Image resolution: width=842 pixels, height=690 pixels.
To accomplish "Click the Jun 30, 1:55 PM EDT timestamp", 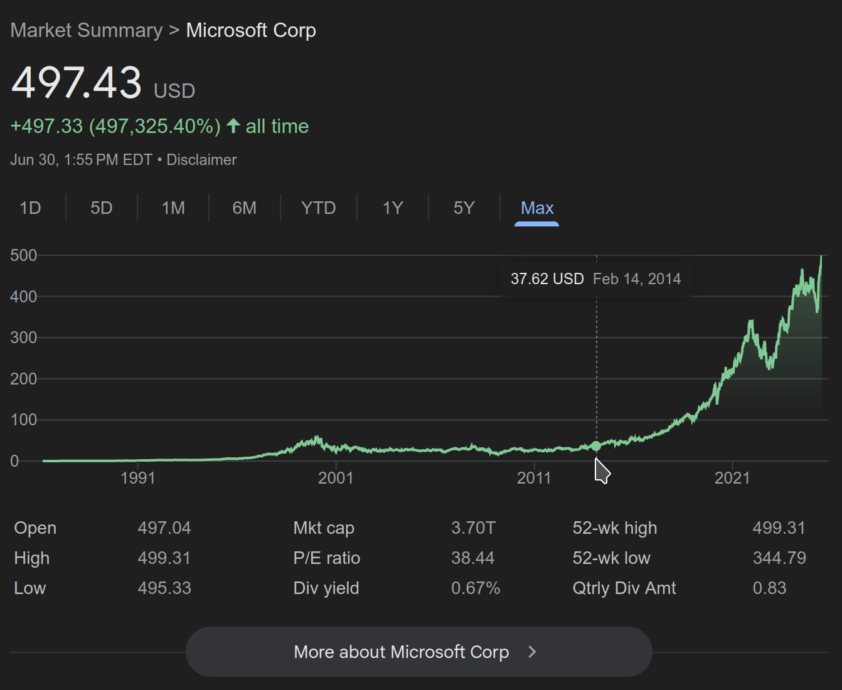I will pos(82,160).
